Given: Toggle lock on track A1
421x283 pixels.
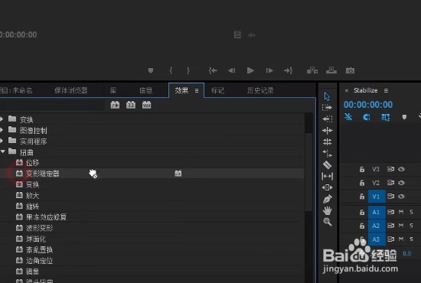Looking at the screenshot, I should (x=362, y=212).
